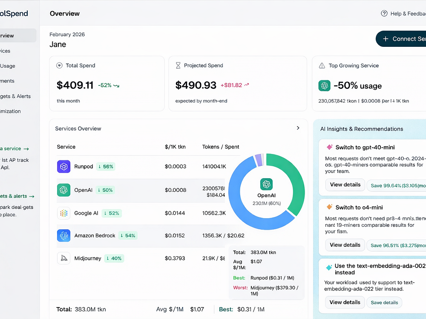Click '1356.3K / $20.62' cell
Viewport: 426px width, 319px height.
(223, 236)
